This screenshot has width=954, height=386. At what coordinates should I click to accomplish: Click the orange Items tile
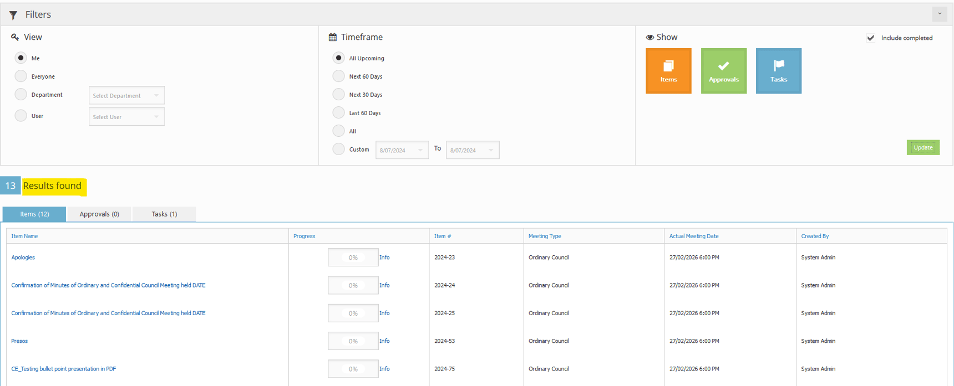pos(668,71)
